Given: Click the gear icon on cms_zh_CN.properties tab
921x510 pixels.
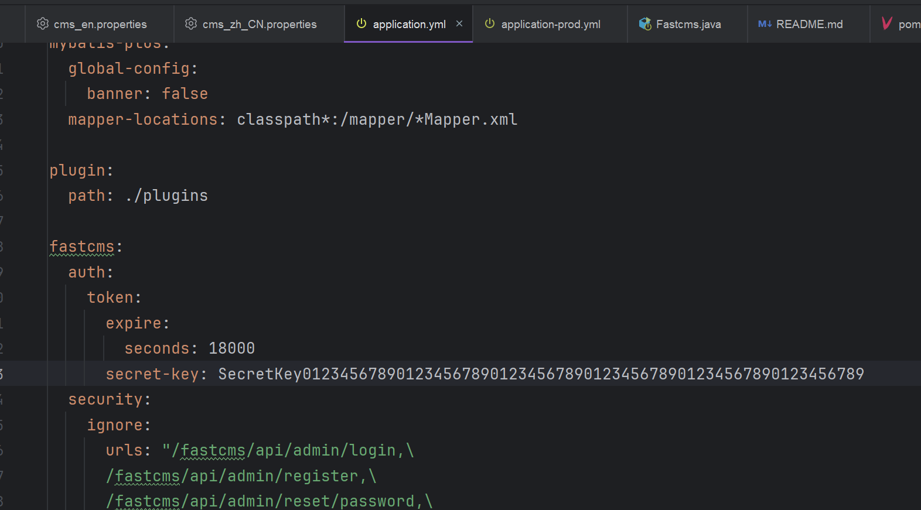Looking at the screenshot, I should (x=191, y=23).
